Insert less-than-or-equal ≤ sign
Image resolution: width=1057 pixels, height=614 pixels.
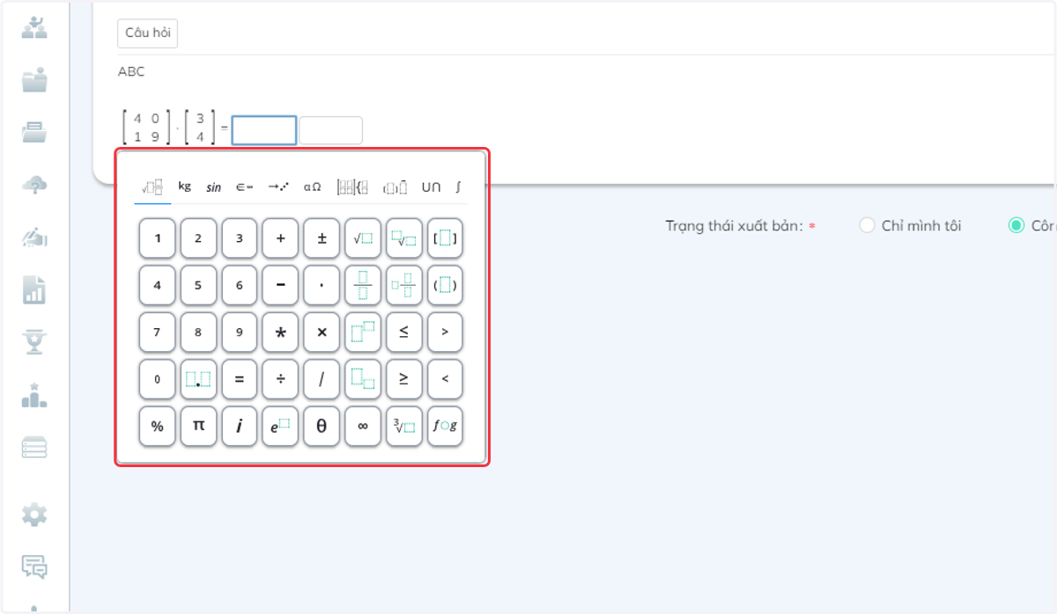tap(404, 332)
